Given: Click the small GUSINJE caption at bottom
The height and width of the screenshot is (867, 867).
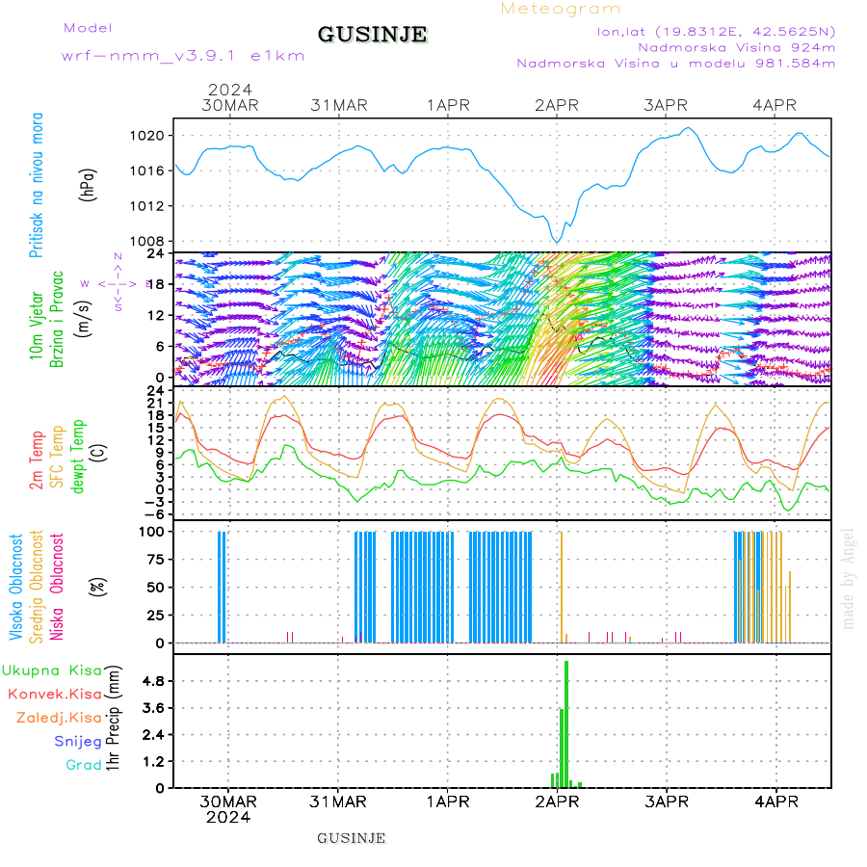Looking at the screenshot, I should coord(351,838).
